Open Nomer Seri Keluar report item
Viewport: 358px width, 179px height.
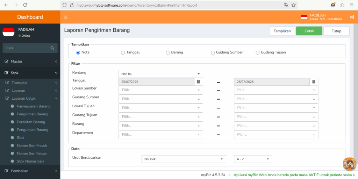(x=32, y=153)
